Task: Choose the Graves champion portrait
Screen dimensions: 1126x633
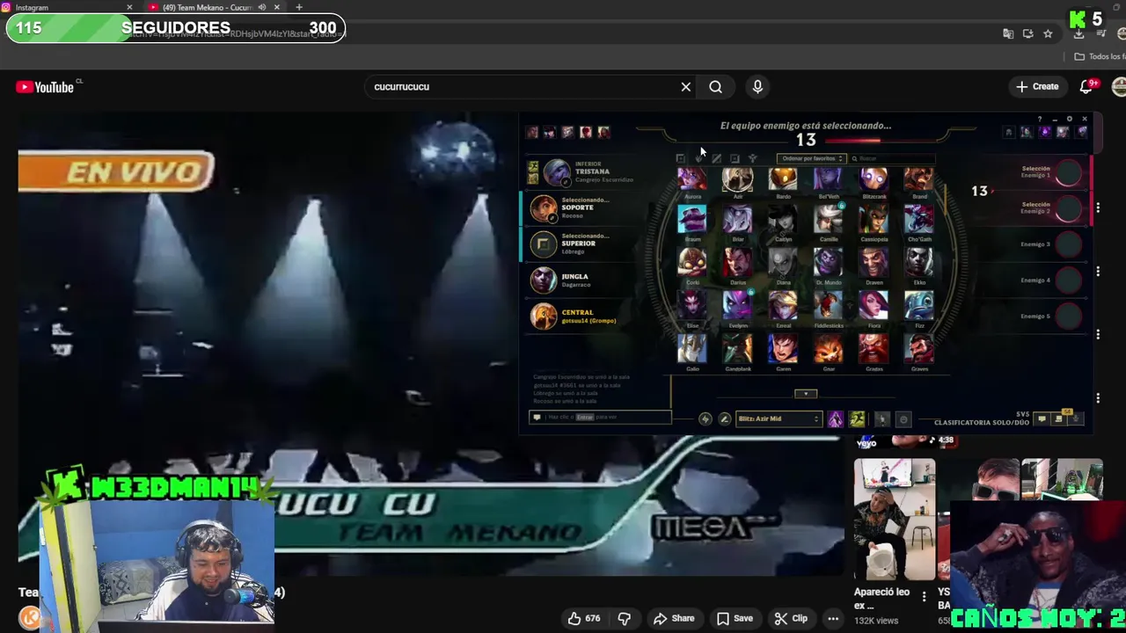Action: (919, 349)
